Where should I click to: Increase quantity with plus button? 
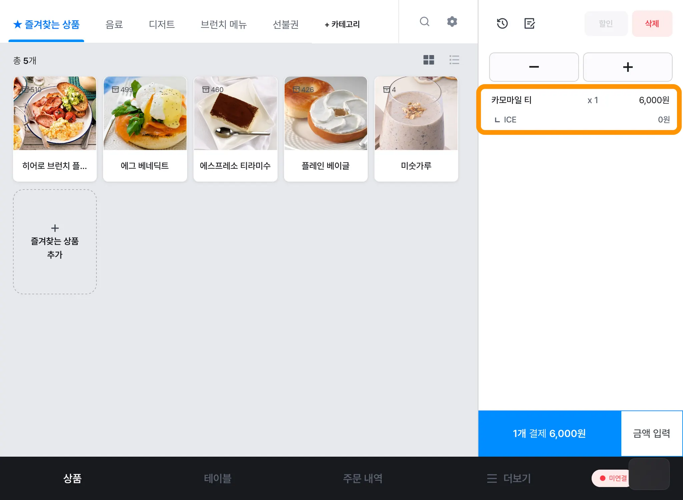[x=627, y=67]
